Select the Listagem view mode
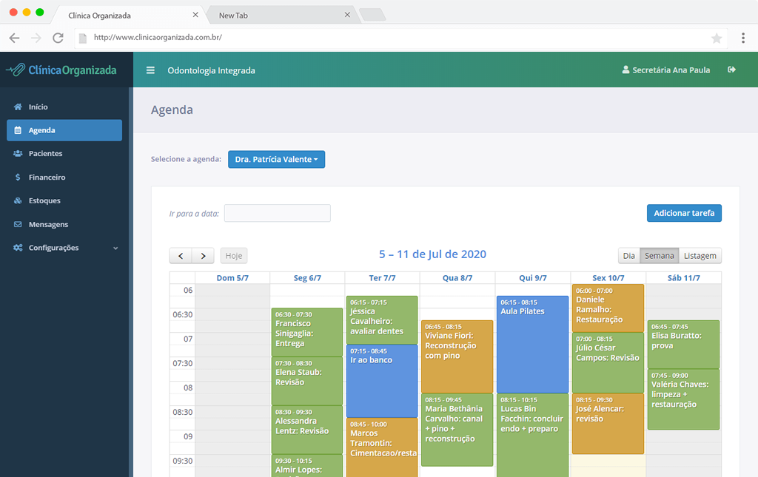Screen dimensions: 758x477 pyautogui.click(x=700, y=254)
